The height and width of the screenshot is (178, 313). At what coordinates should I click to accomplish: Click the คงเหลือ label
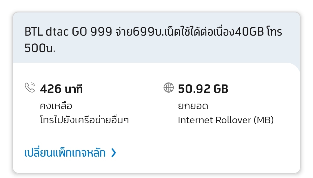[x=56, y=106]
